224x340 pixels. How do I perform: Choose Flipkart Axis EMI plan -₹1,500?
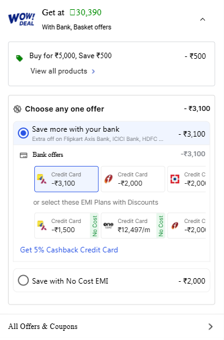pos(66,225)
